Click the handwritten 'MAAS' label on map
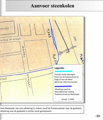 [49, 33]
